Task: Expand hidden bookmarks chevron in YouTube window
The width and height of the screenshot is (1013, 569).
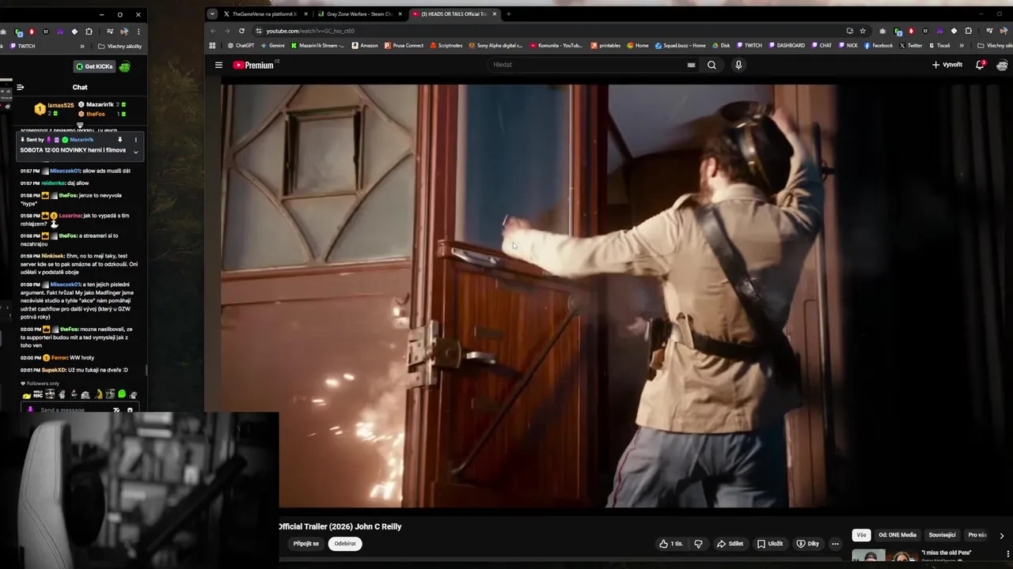Action: (x=962, y=46)
